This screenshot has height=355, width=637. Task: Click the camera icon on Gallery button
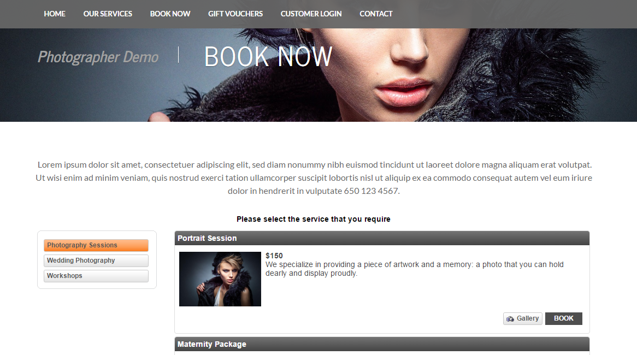pos(510,319)
